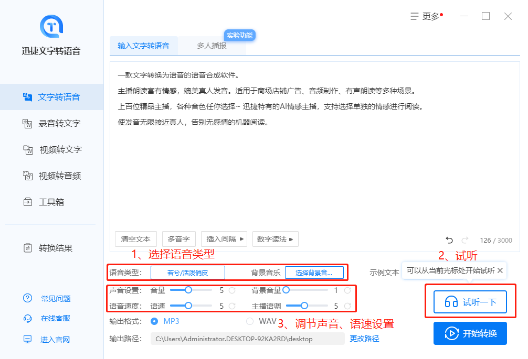This screenshot has height=359, width=528.
Task: Click the 清空文本 button
Action: [x=136, y=239]
